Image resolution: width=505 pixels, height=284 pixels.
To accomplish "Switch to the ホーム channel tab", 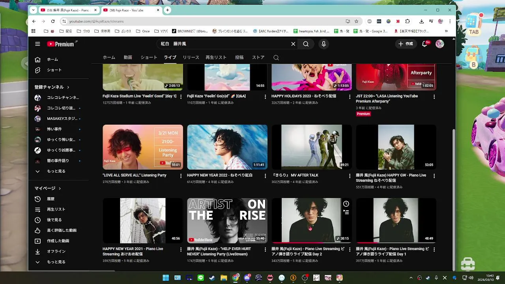I will click(x=109, y=58).
